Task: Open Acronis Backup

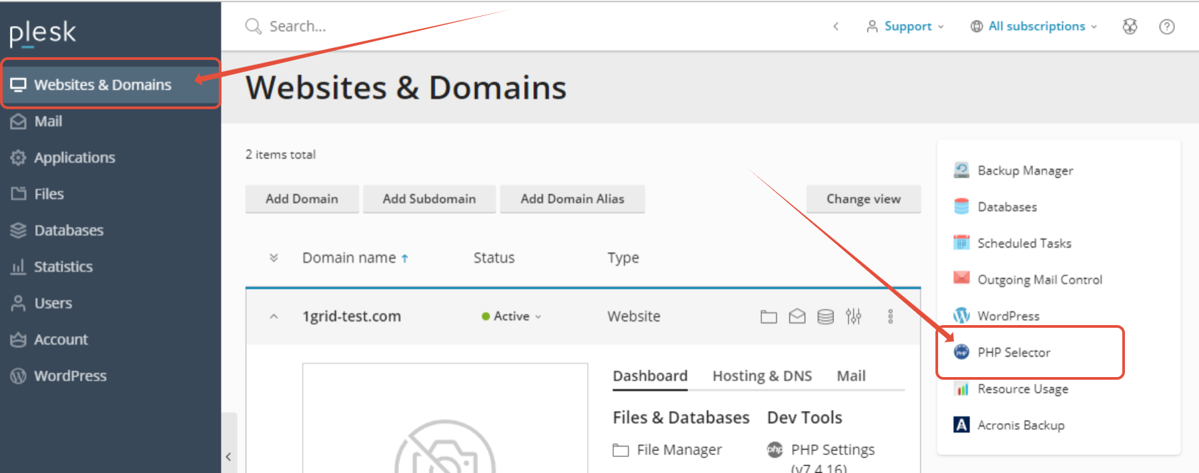Action: [x=1021, y=425]
